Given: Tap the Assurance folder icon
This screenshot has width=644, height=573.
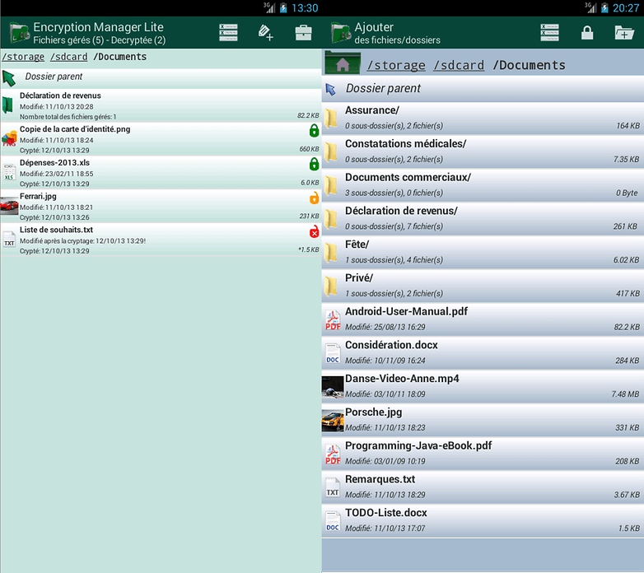Looking at the screenshot, I should (x=331, y=119).
